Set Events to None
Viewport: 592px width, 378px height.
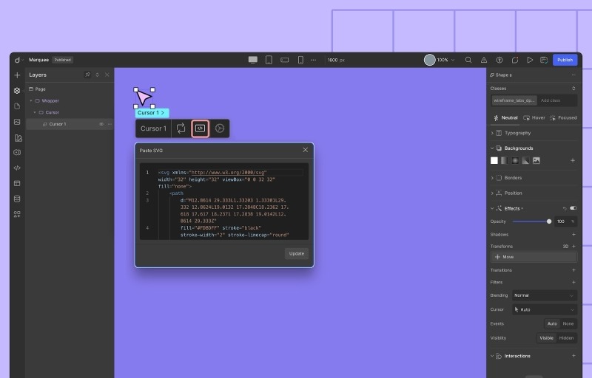coord(568,323)
